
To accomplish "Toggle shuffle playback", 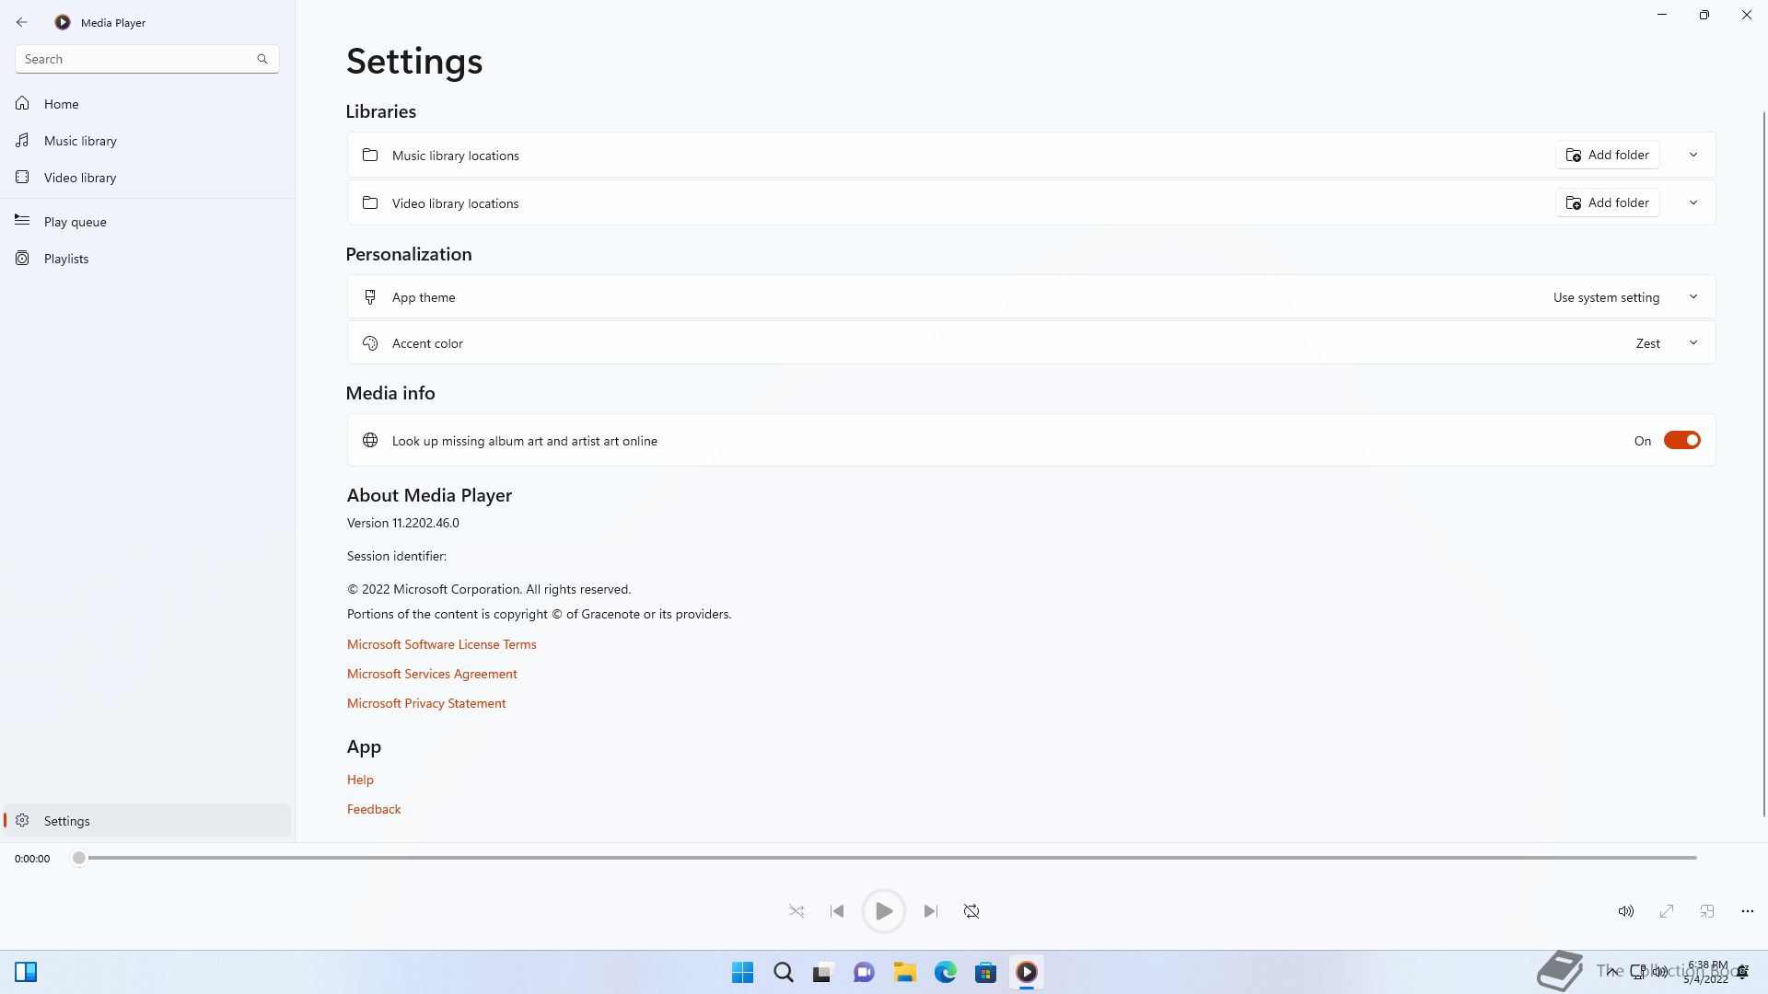I will point(797,911).
